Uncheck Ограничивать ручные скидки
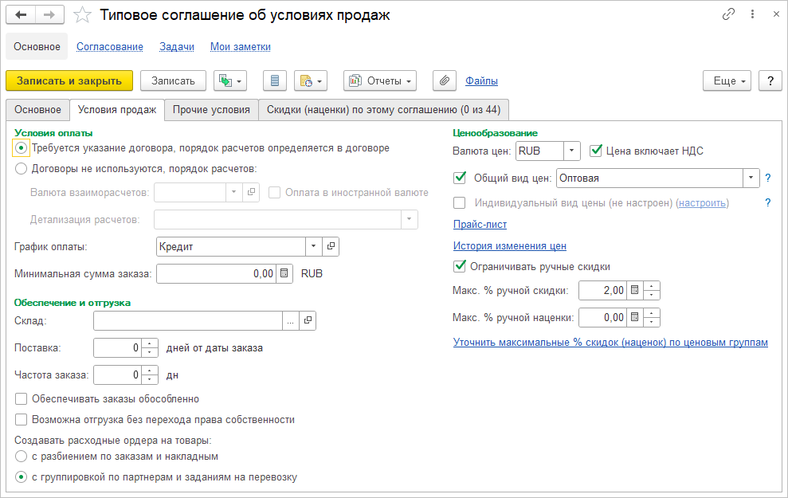This screenshot has height=498, width=788. tap(459, 266)
